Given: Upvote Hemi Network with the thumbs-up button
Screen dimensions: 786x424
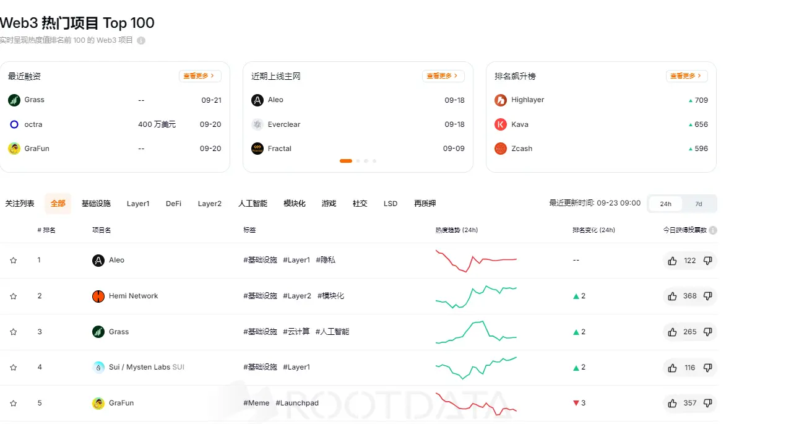Looking at the screenshot, I should coord(672,296).
